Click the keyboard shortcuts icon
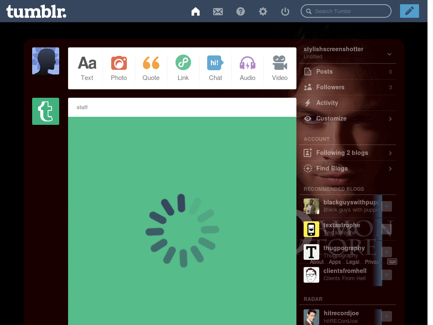 click(392, 262)
